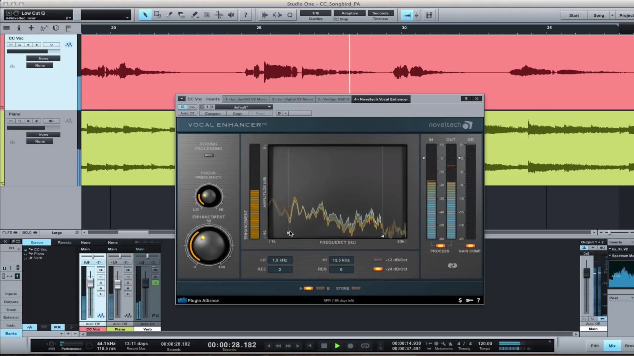Open the track inspector info icon
Viewport: 634px width, 356px height.
(19, 28)
